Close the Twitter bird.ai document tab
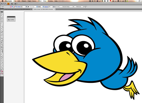Image resolution: width=142 pixels, height=103 pixels. point(54,9)
